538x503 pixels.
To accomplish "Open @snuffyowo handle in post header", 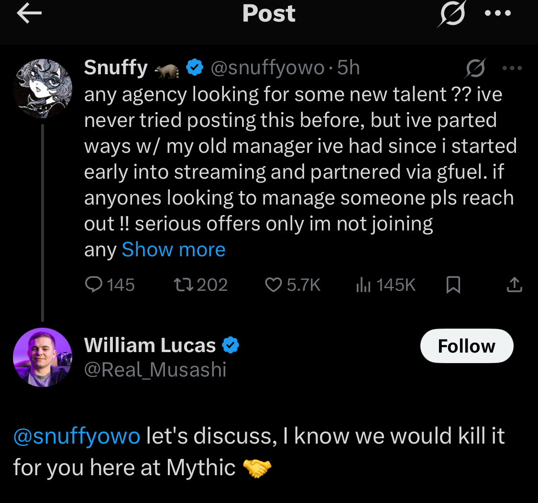I will pyautogui.click(x=268, y=68).
